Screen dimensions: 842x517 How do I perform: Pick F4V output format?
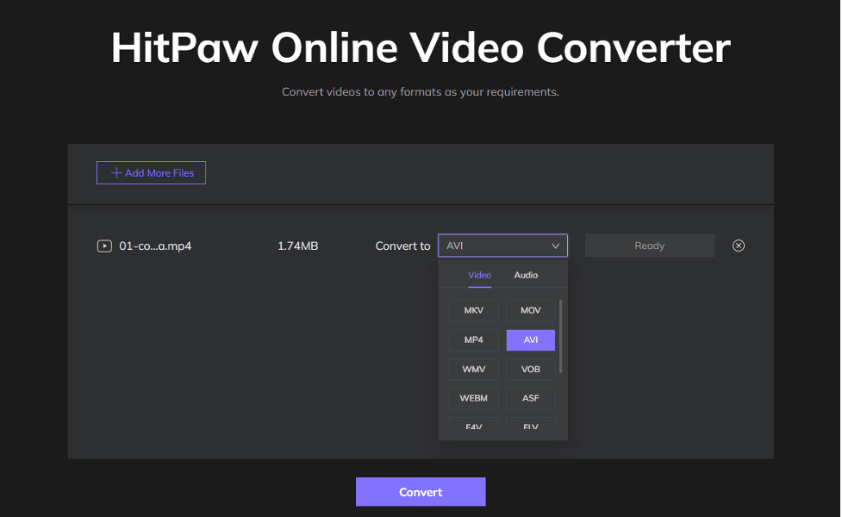473,426
